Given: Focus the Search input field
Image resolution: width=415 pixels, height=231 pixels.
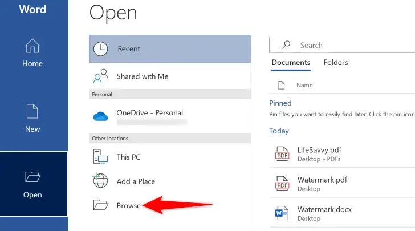Looking at the screenshot, I should point(342,45).
